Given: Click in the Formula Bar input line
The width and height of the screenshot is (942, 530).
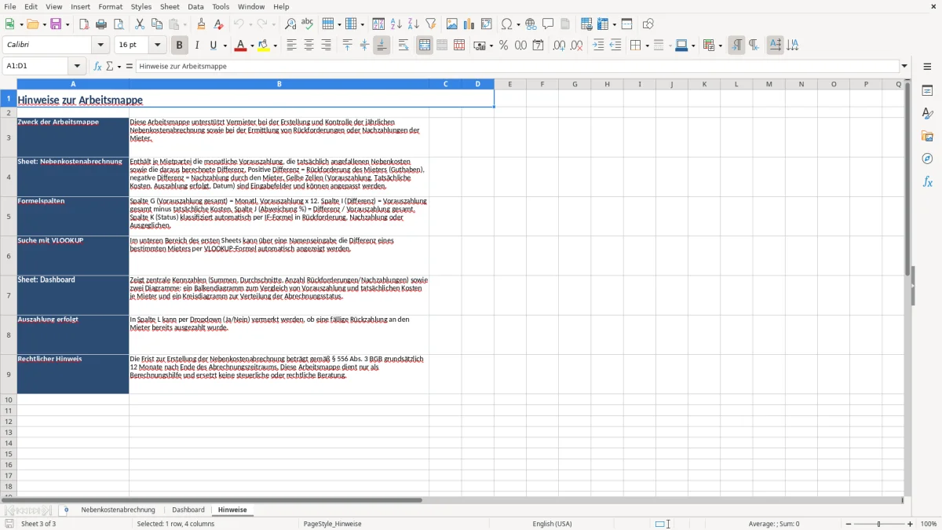Looking at the screenshot, I should tap(517, 66).
